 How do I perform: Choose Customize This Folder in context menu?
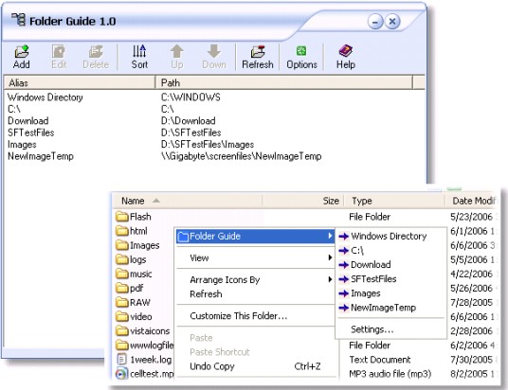[239, 316]
